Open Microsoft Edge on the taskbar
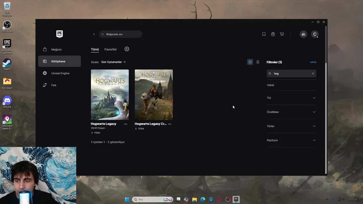Viewport: 363px width, 204px height. (x=203, y=199)
